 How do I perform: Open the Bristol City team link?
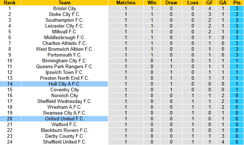[65, 8]
